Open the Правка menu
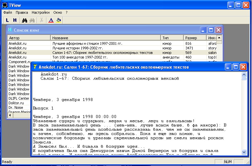The width and height of the screenshot is (252, 166). point(22,12)
